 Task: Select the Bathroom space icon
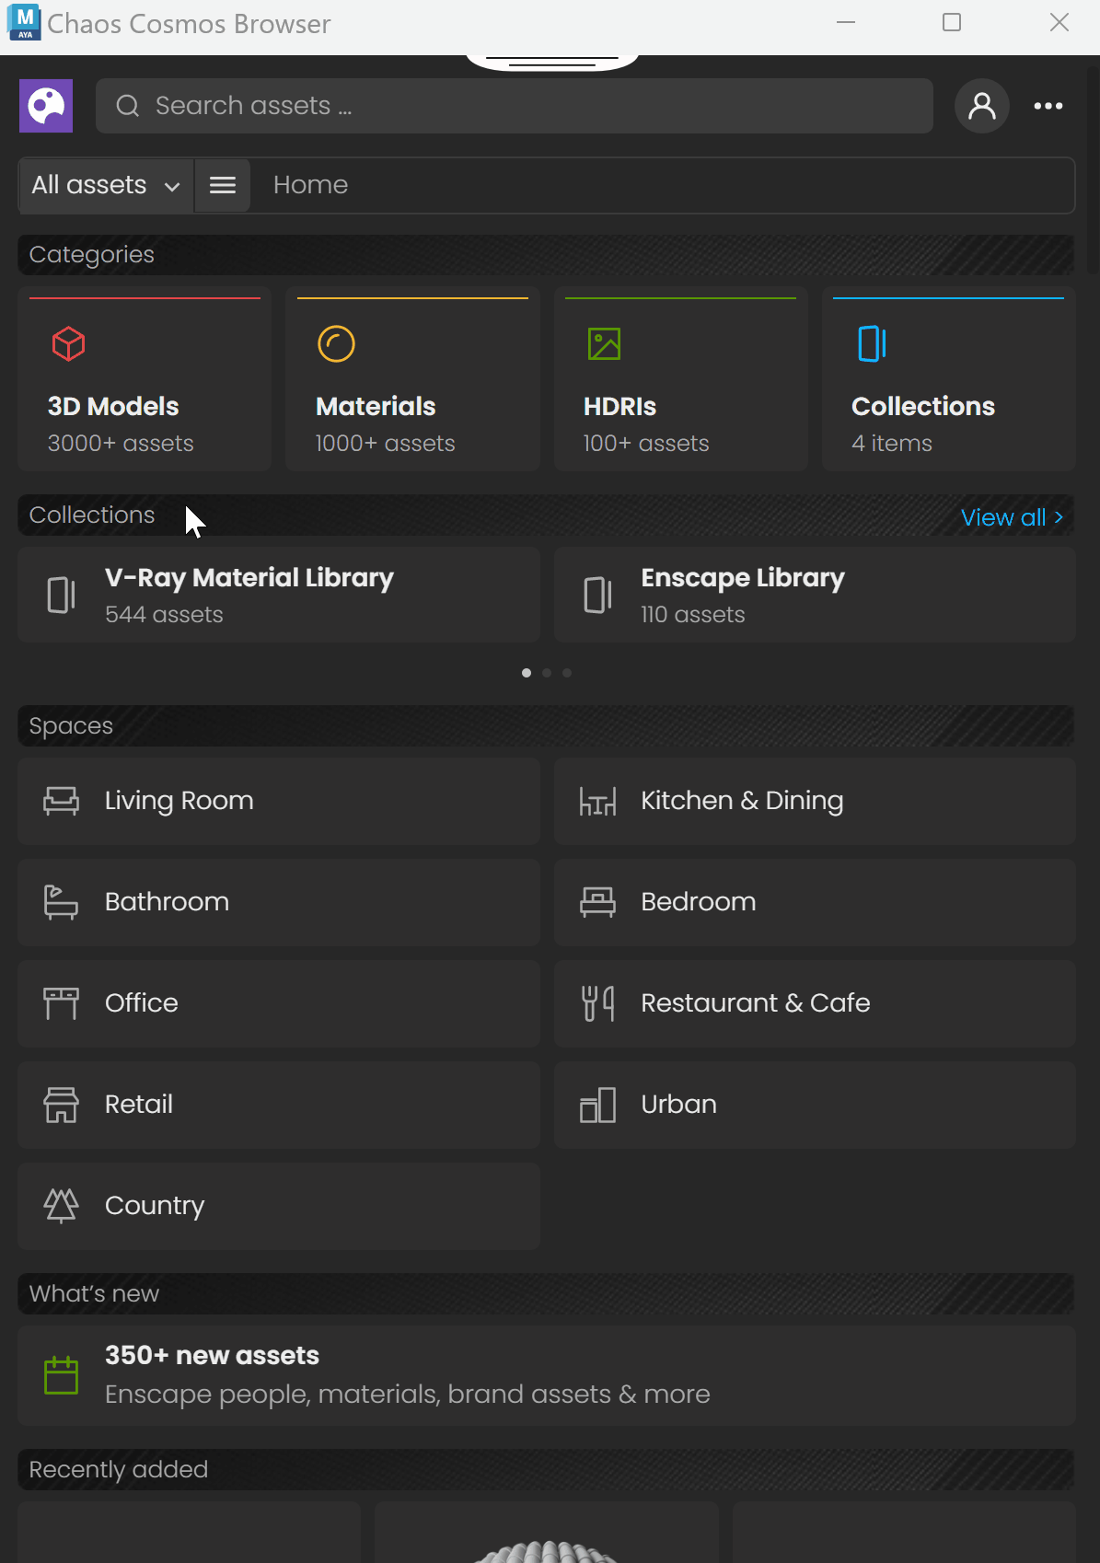click(x=61, y=902)
